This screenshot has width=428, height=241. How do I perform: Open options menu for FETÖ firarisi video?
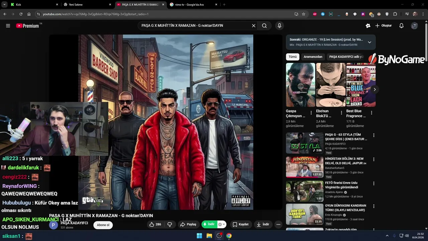pos(374,183)
